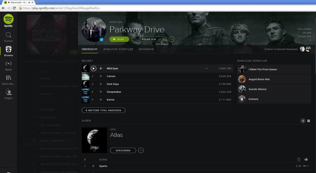Click August Burns Red avatar image
Screen dimensions: 316x173
click(242, 79)
